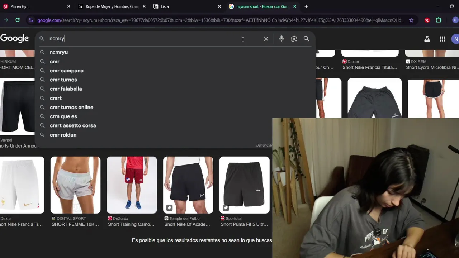Image resolution: width=459 pixels, height=258 pixels.
Task: Open Templo del Futbol black Nike shorts image
Action: pos(188,185)
